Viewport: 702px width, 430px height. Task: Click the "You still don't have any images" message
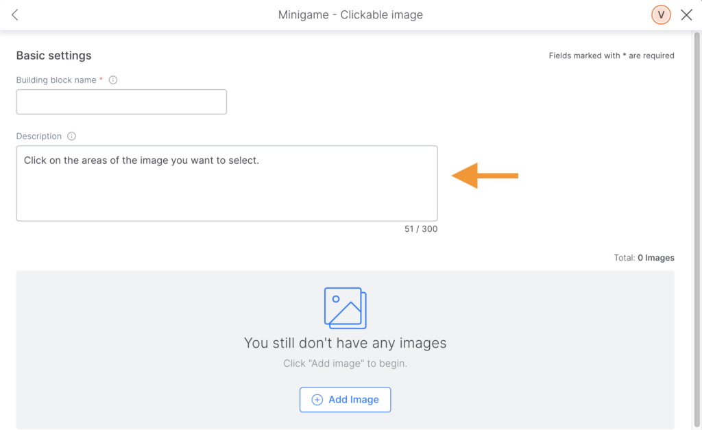tap(345, 343)
